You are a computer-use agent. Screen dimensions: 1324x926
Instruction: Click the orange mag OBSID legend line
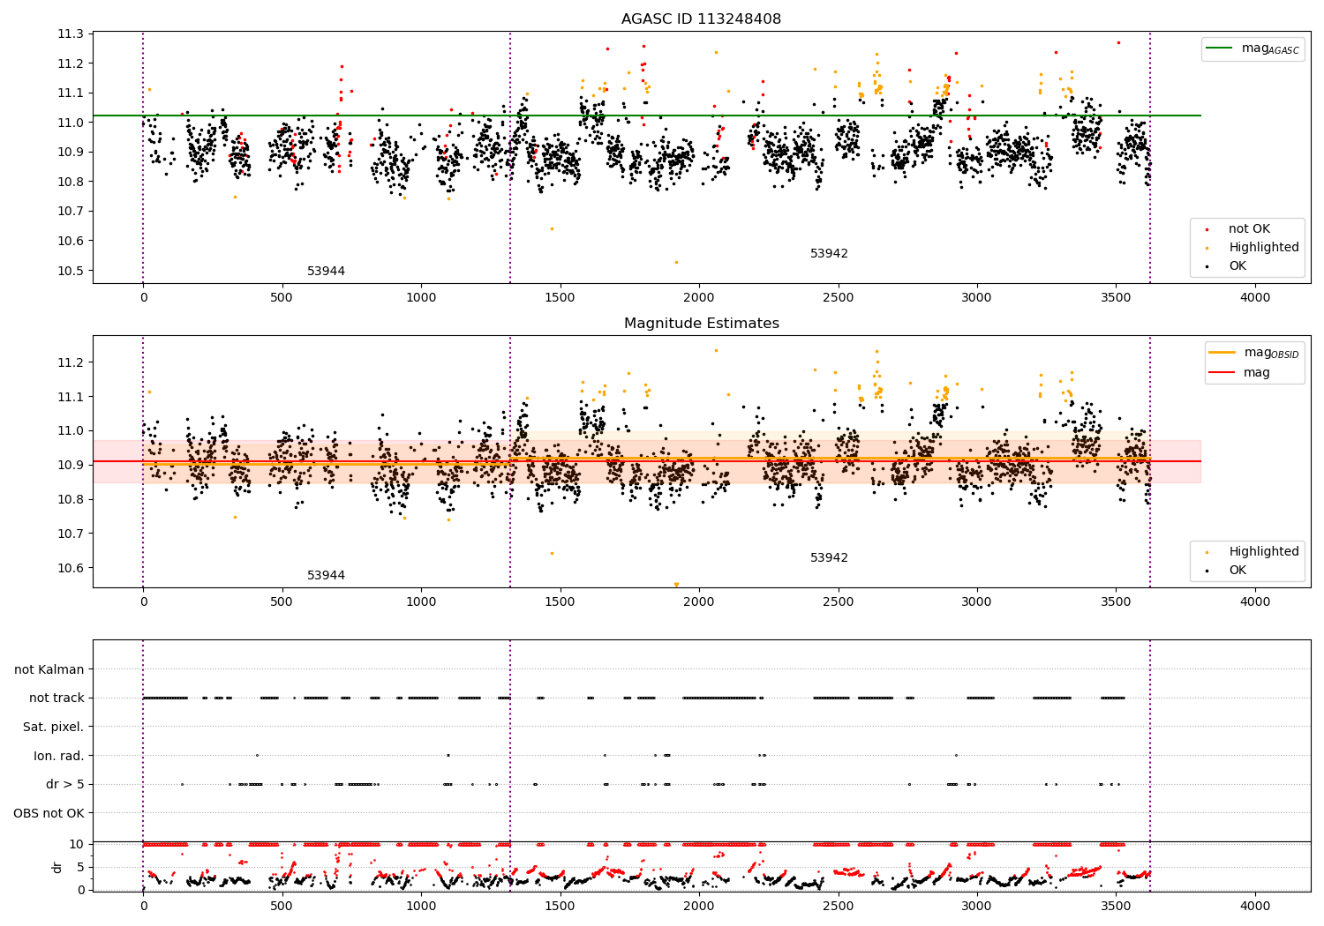[x=1222, y=353]
